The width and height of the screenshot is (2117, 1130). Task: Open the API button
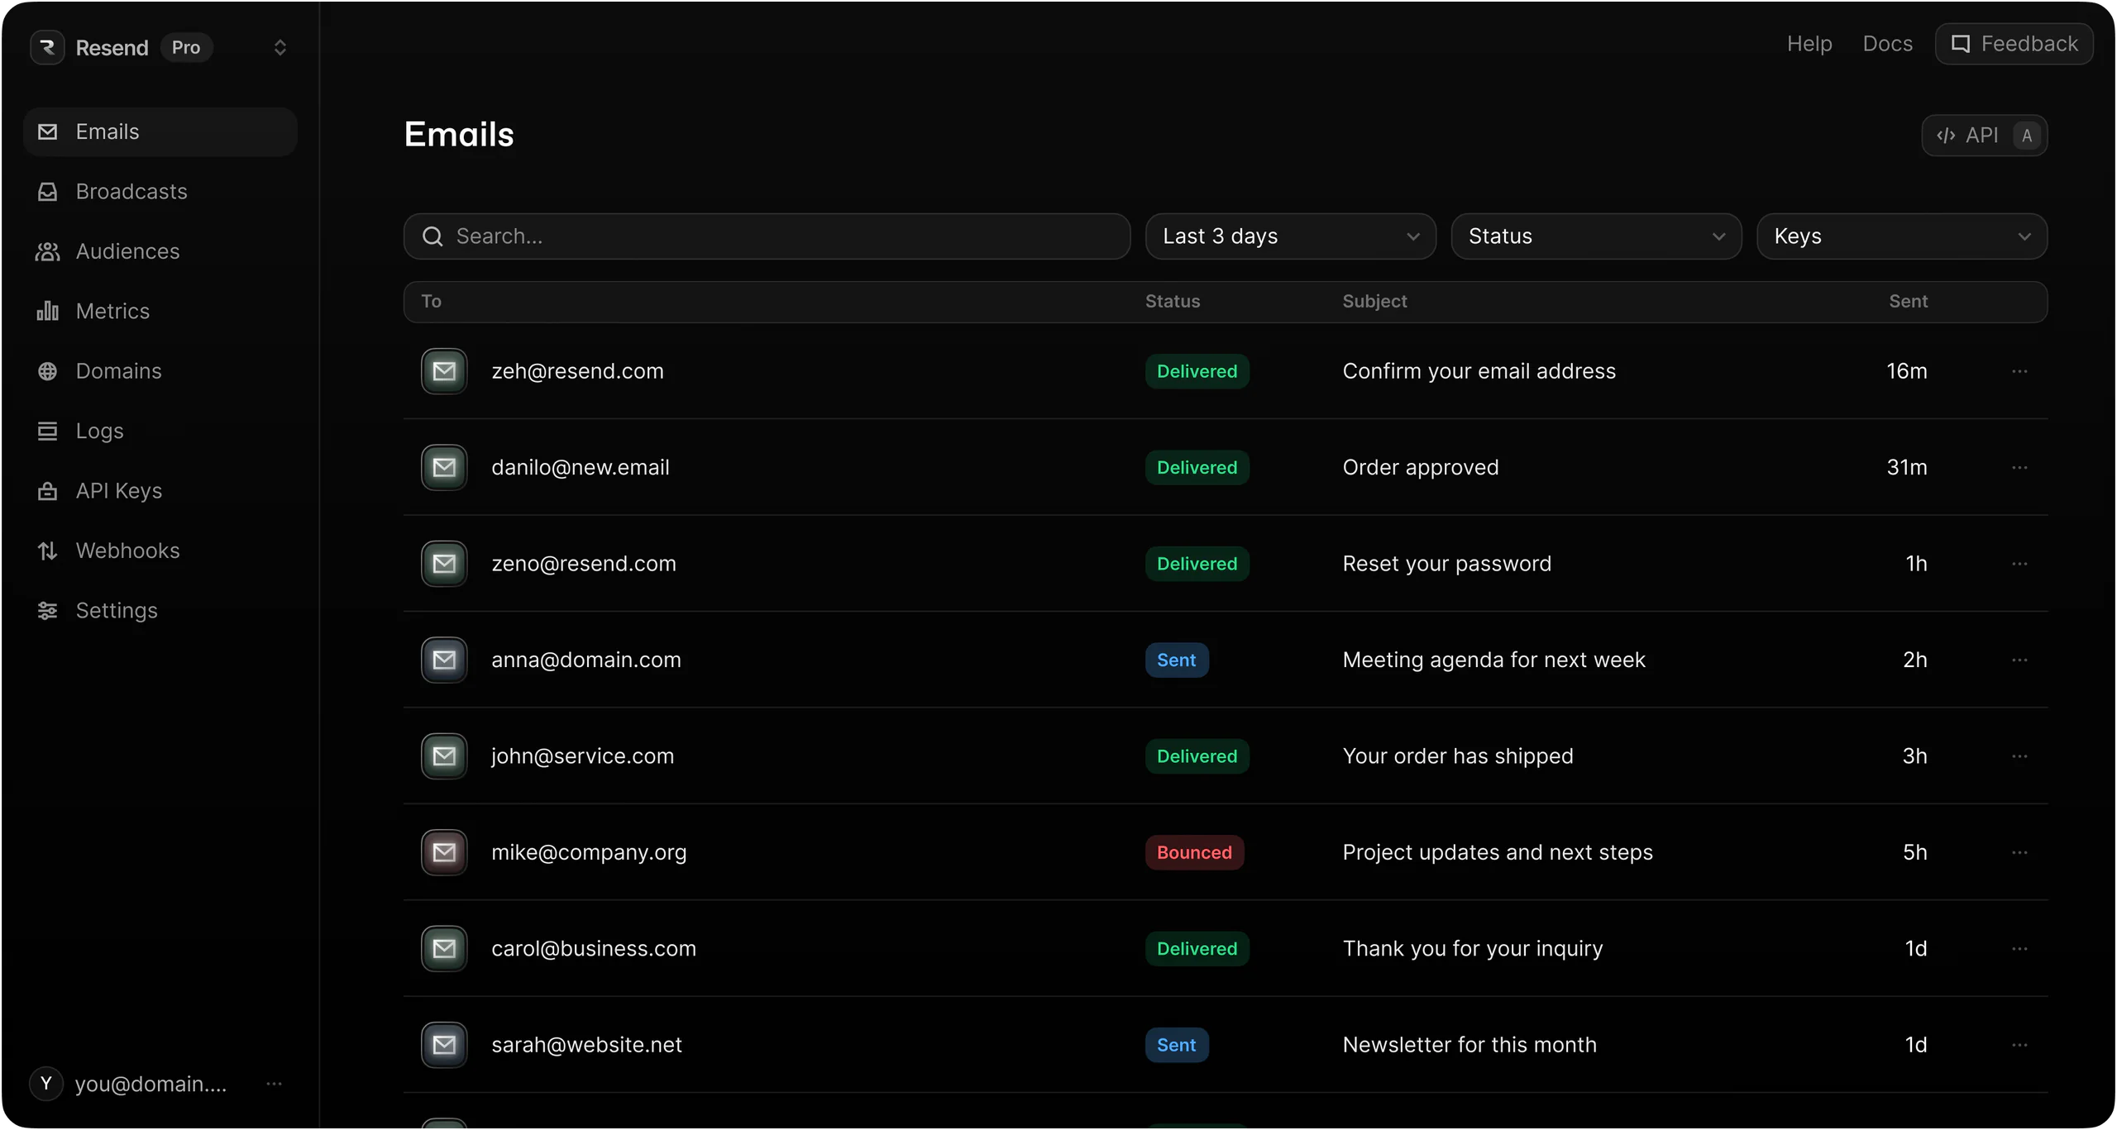coord(1984,136)
